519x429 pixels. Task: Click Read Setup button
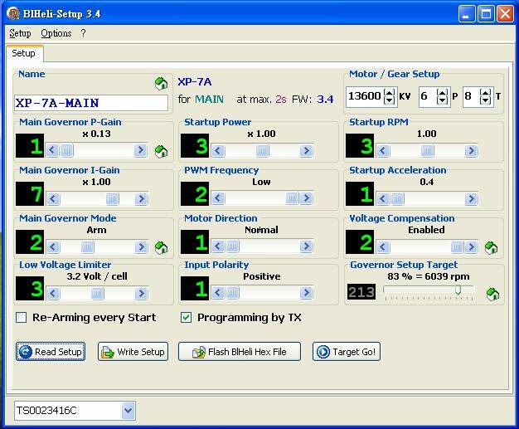(x=51, y=352)
